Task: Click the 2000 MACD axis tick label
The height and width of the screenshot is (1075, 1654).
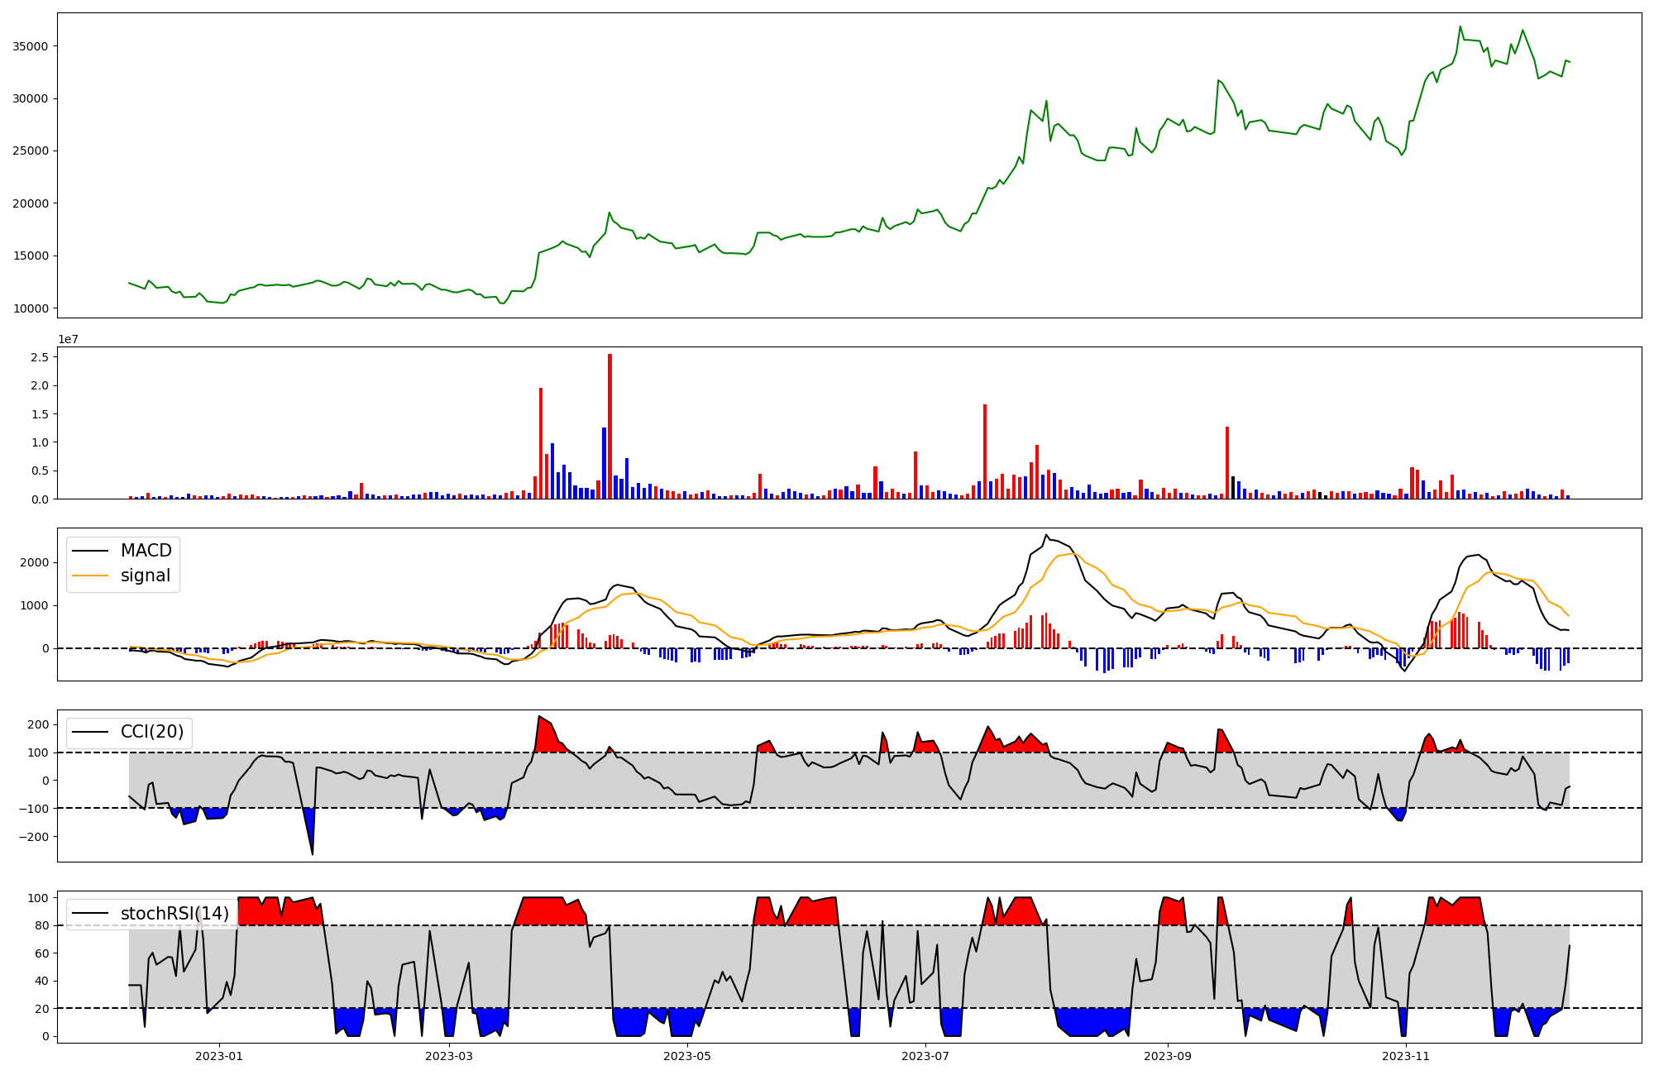Action: point(35,562)
